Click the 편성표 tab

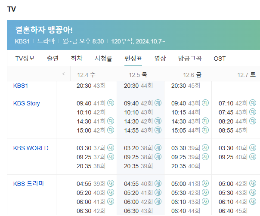tap(133, 59)
